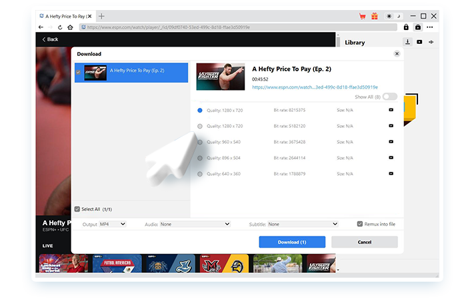Viewport: 456px width, 299px height.
Task: Select quality 960 x 540 option
Action: click(x=200, y=142)
